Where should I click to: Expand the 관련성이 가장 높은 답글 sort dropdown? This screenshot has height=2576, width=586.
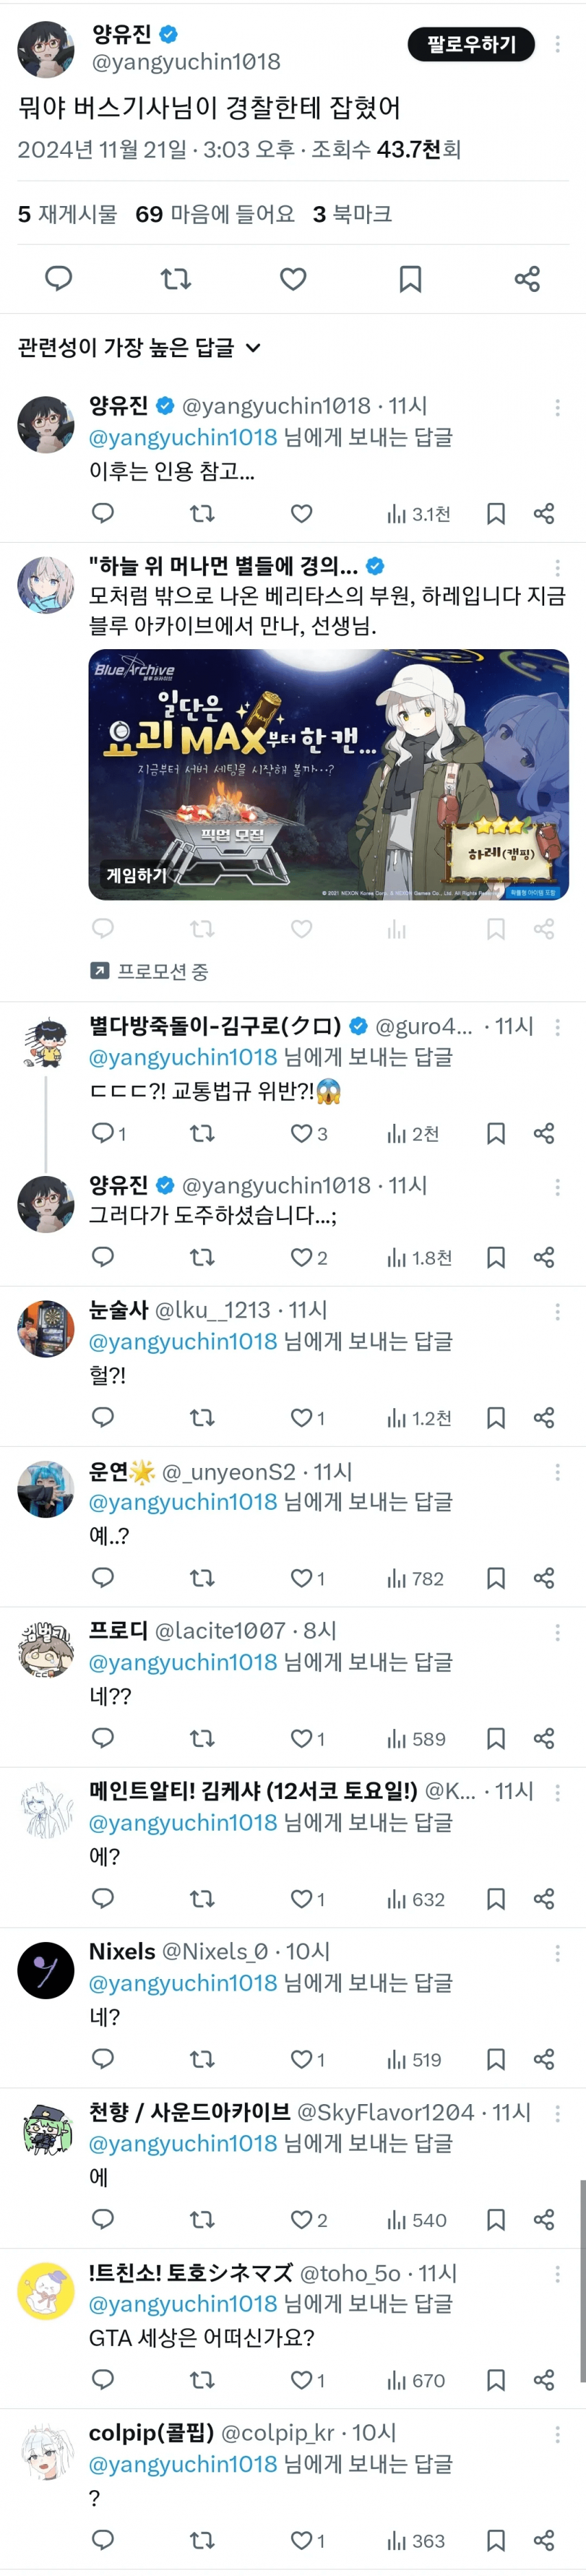[x=140, y=348]
